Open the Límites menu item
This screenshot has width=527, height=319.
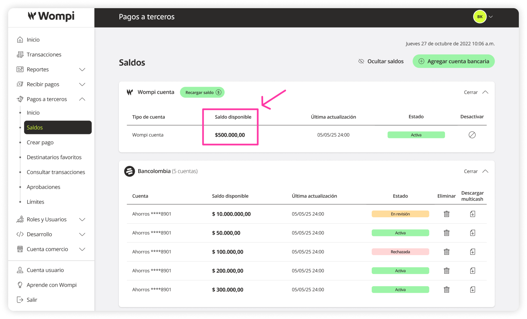35,202
